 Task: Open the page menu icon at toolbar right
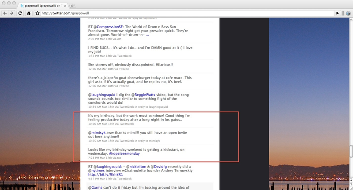[348, 13]
